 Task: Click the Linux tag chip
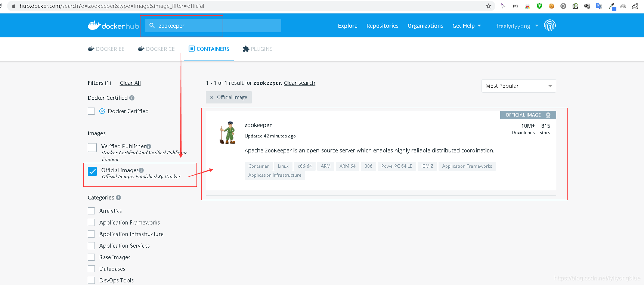pos(283,166)
